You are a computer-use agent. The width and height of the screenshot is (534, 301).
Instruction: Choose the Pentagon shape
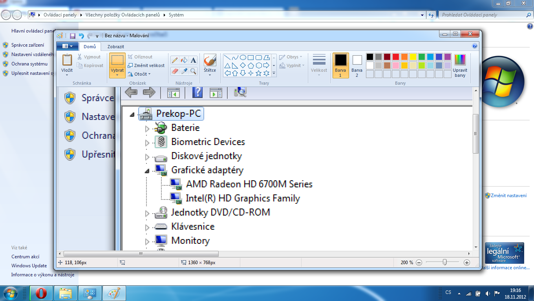tap(251, 65)
